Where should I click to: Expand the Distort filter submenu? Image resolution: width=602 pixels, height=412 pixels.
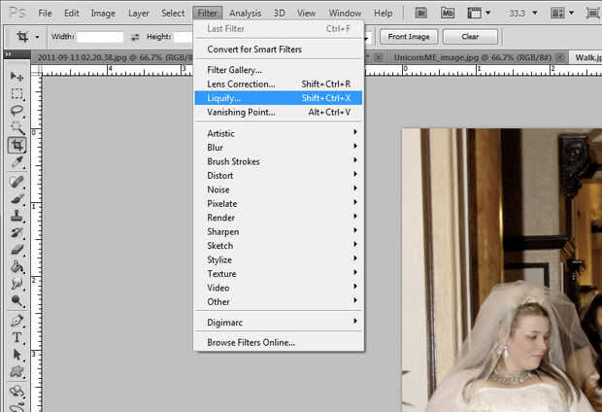279,176
